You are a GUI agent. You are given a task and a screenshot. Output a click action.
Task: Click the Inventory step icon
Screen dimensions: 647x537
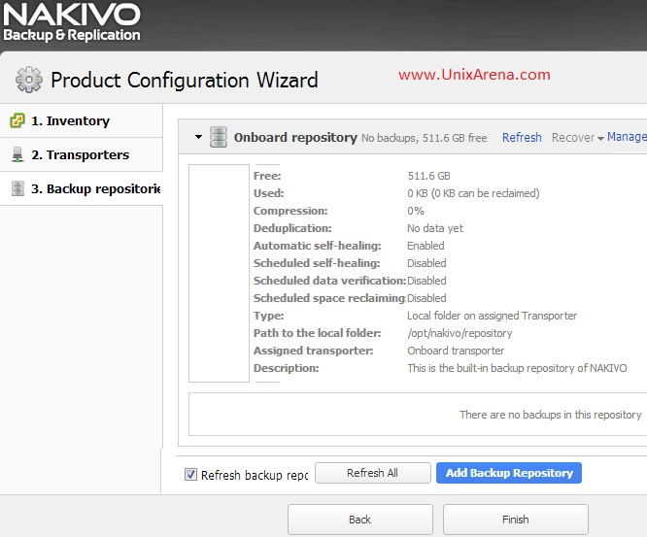click(x=17, y=120)
